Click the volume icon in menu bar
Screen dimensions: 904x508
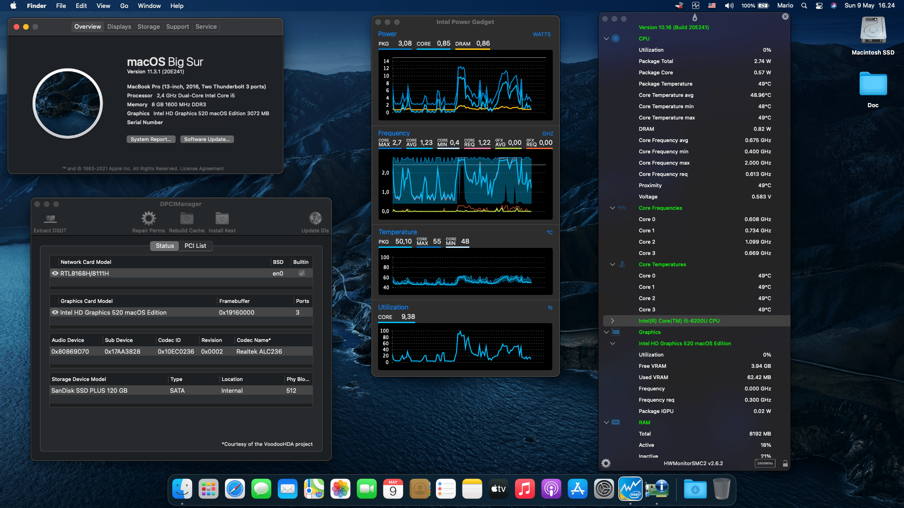(729, 6)
